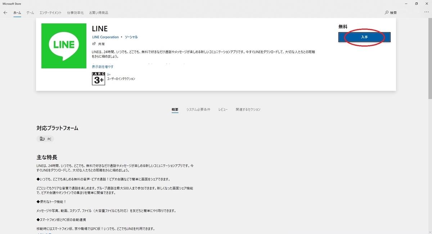Open the ゲーム tab

(x=30, y=13)
